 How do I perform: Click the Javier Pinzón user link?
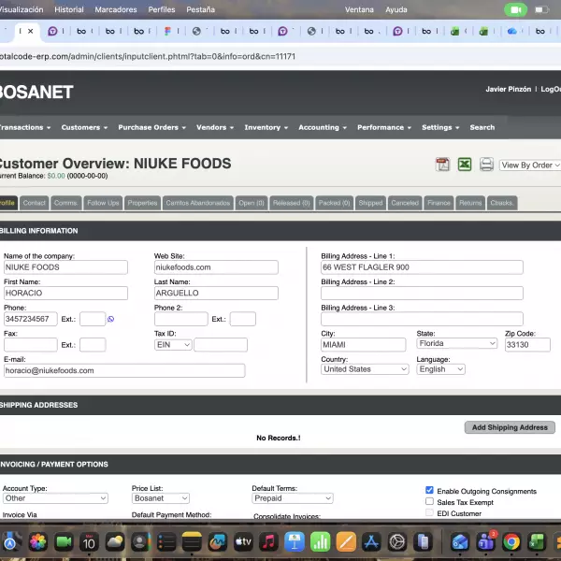(508, 89)
